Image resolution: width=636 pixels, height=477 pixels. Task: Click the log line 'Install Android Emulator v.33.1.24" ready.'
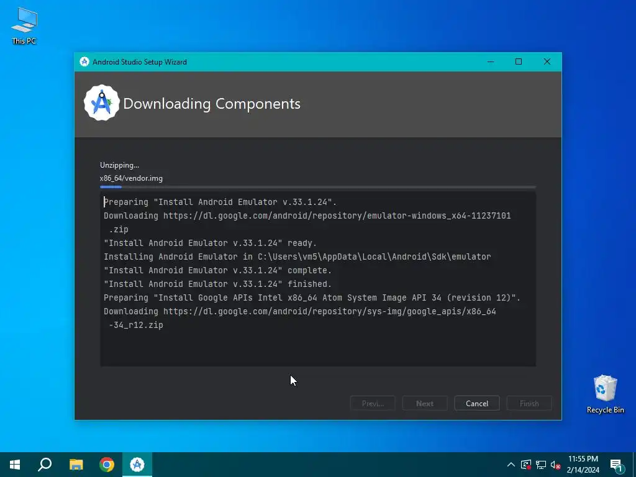(210, 243)
